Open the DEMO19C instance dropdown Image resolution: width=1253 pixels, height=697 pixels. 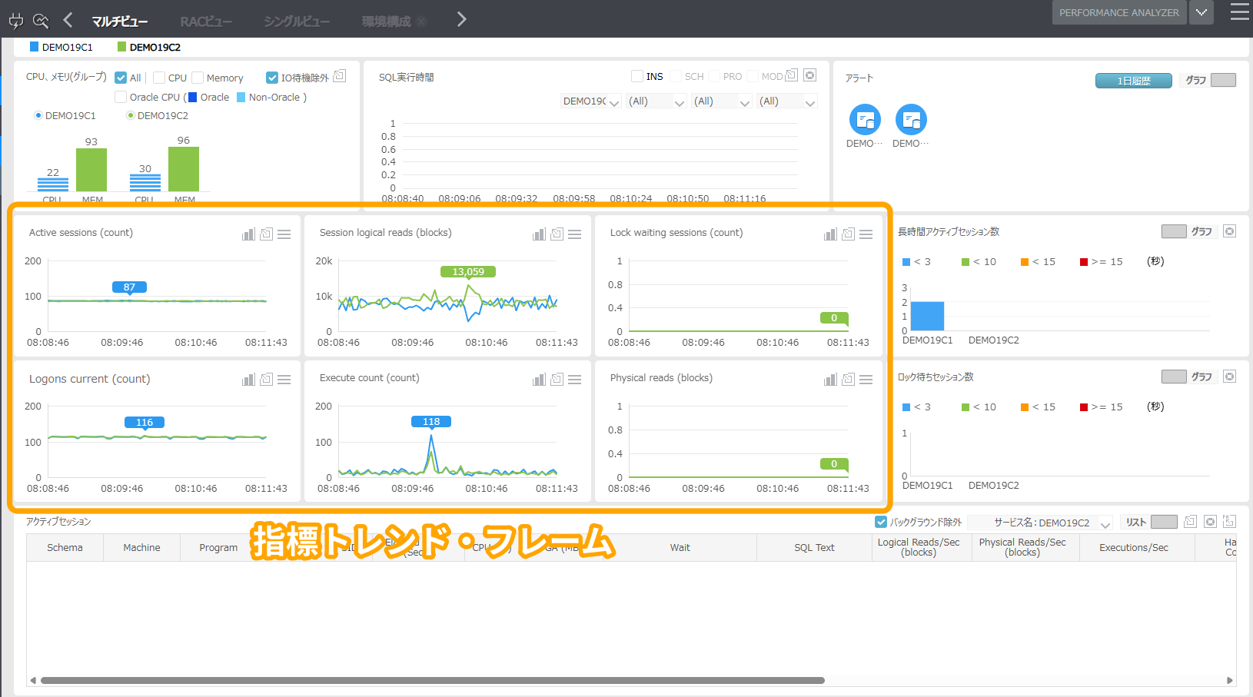[591, 101]
